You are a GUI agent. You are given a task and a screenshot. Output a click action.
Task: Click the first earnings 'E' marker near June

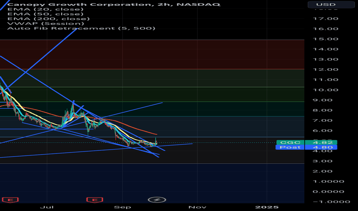(x=10, y=200)
